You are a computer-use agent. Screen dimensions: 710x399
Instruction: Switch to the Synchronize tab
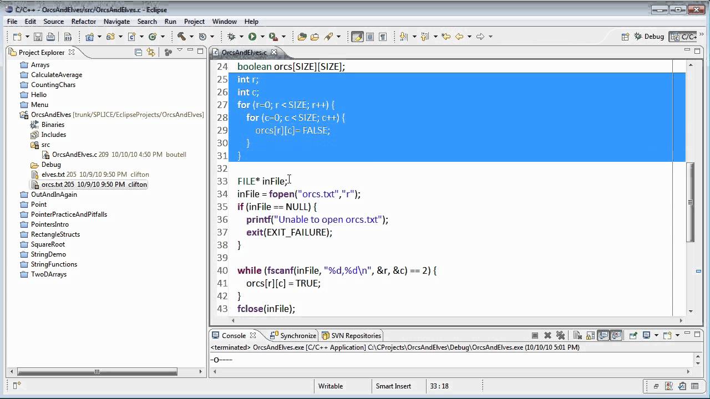click(293, 336)
